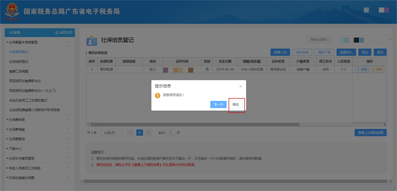Click the 编辑 button for 张三
Screen dimensions: 397x191
coord(362,69)
